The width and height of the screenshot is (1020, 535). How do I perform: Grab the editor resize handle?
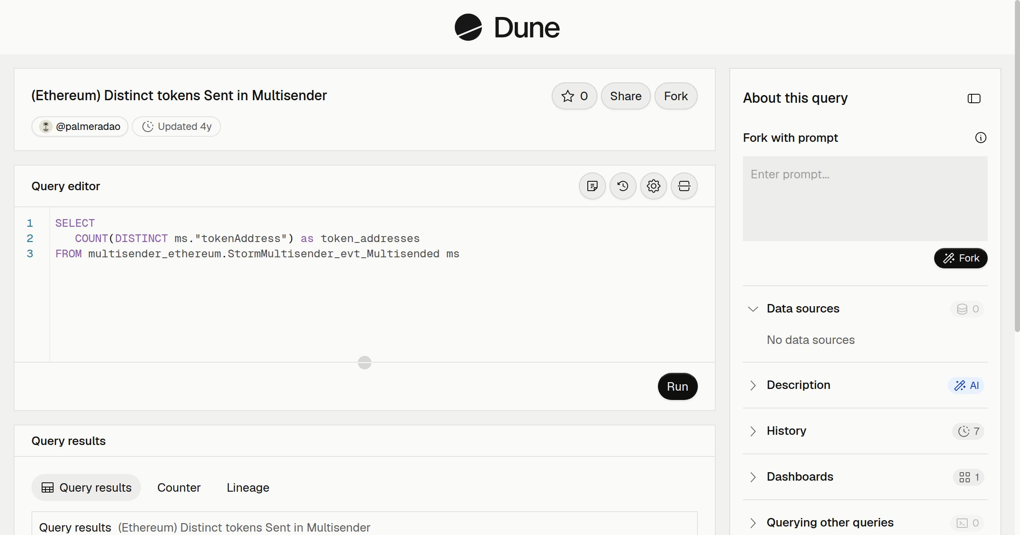pyautogui.click(x=365, y=362)
